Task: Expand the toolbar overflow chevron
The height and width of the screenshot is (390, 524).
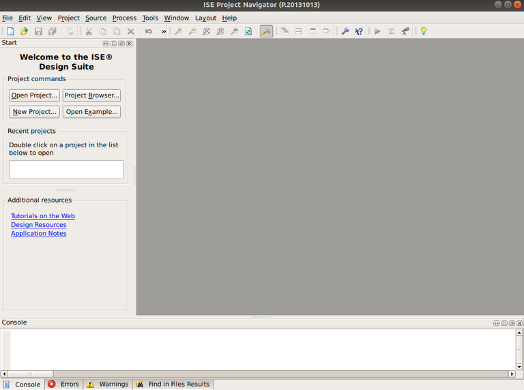Action: point(164,31)
